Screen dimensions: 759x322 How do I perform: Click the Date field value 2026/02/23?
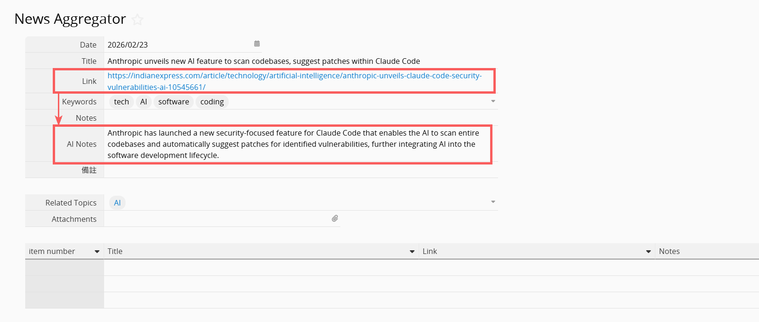point(128,45)
